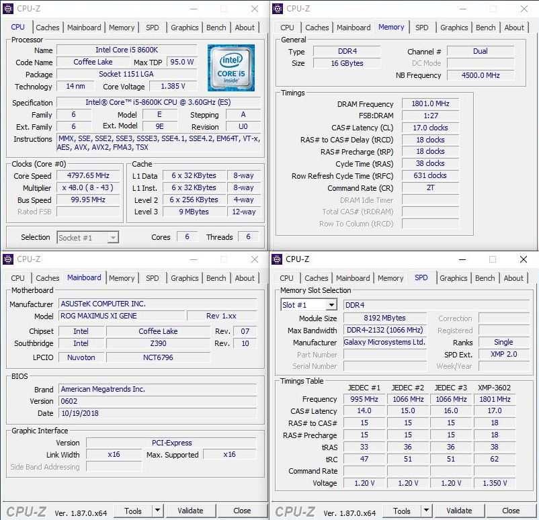Click CPU-Z title icon in the CPU window
The image size is (539, 520).
9,9
